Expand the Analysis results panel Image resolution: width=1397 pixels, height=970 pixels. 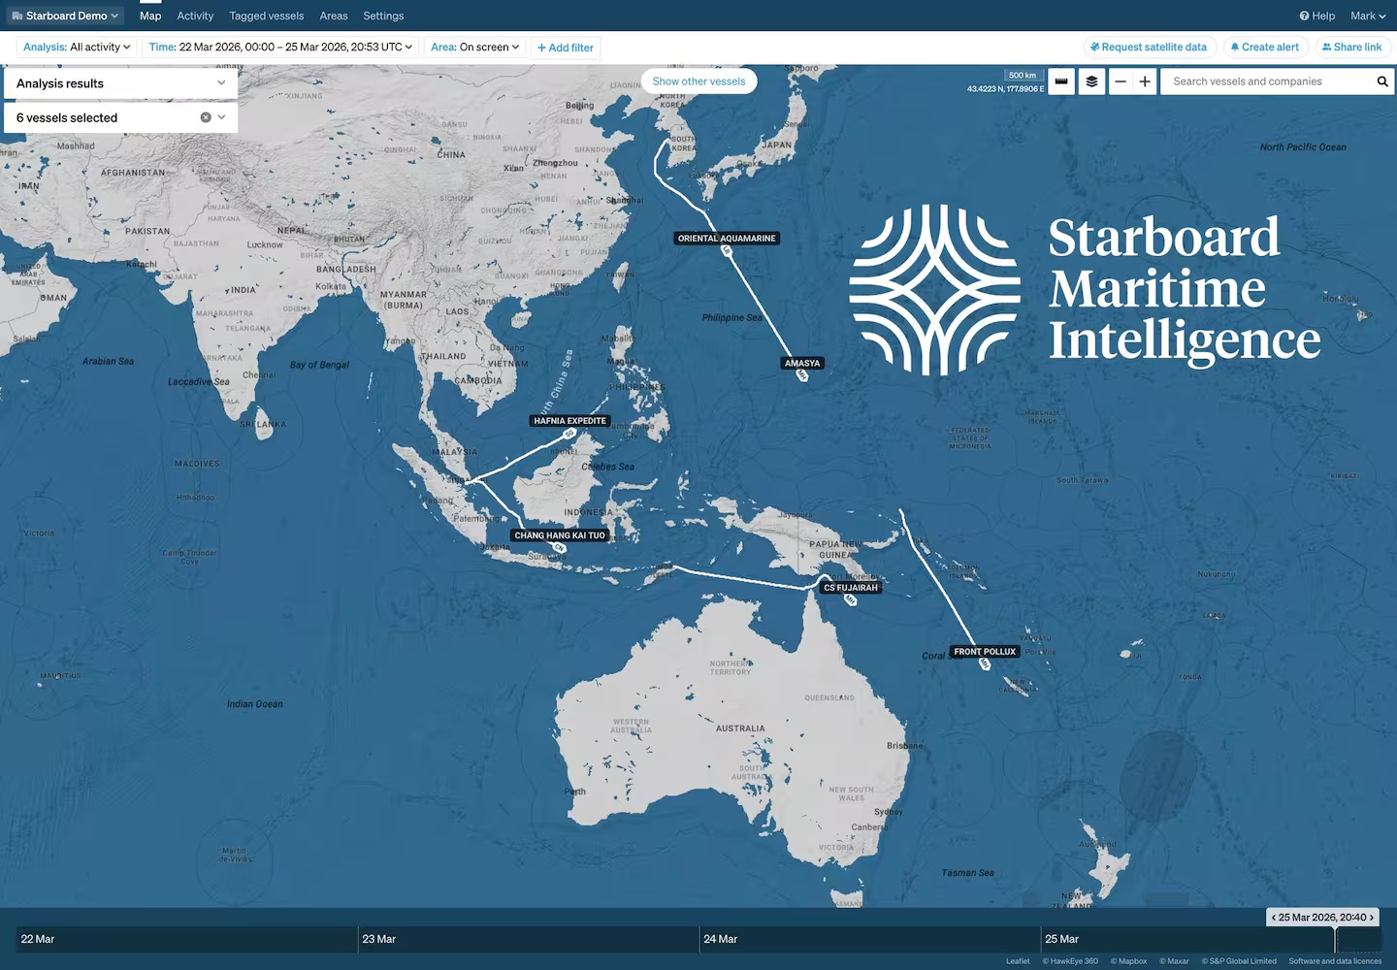121,83
